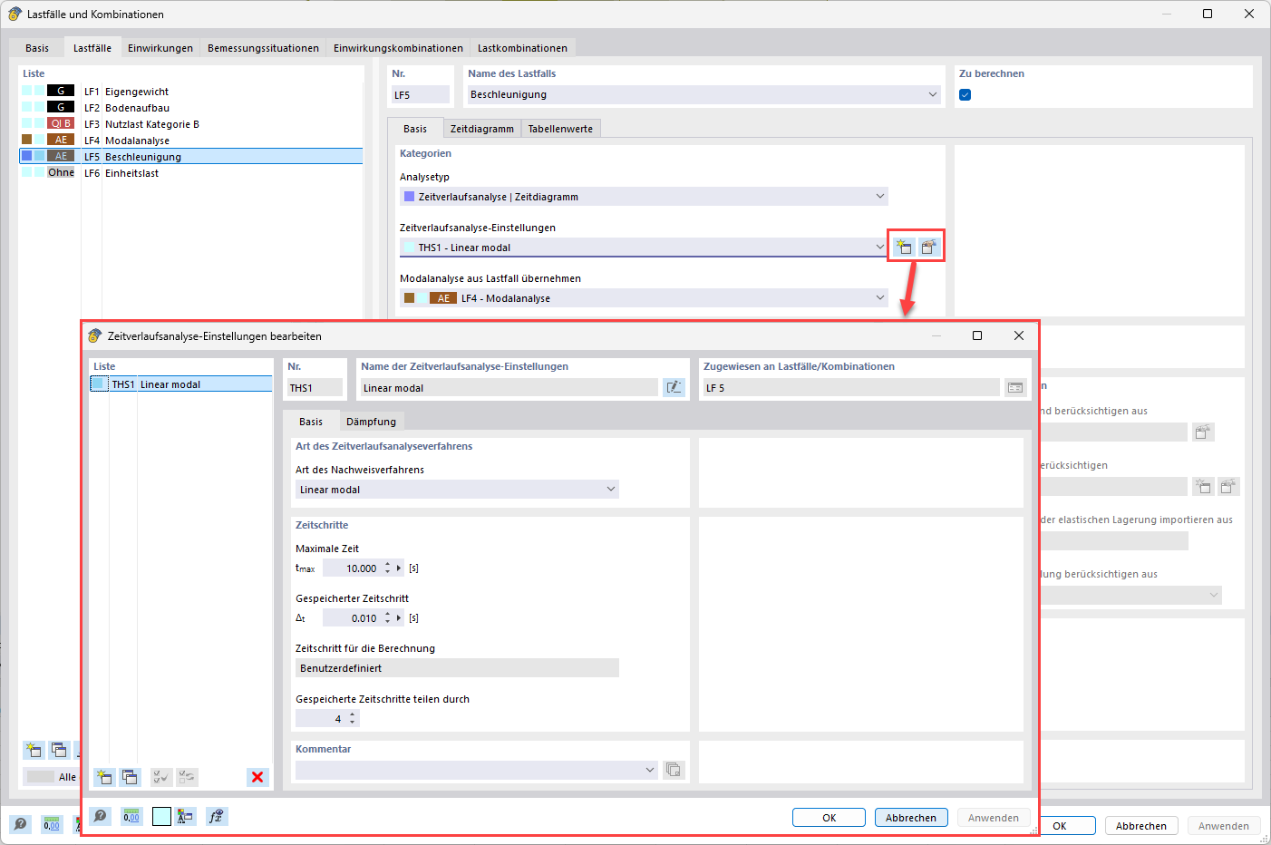Maximize the settings edit dialog

click(x=977, y=335)
